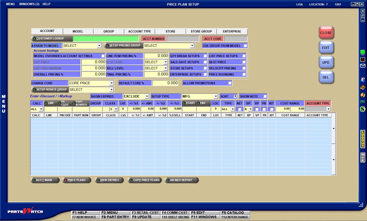This screenshot has width=367, height=221.
Task: Click the green monitor status icon
Action: click(363, 52)
